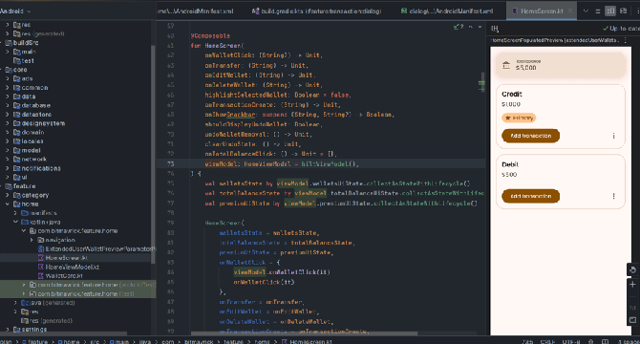This screenshot has height=344, width=640.
Task: Check the Up-to-date preview status
Action: [621, 28]
